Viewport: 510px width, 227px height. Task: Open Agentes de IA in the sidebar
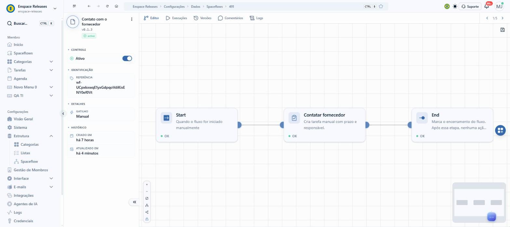coord(25,204)
